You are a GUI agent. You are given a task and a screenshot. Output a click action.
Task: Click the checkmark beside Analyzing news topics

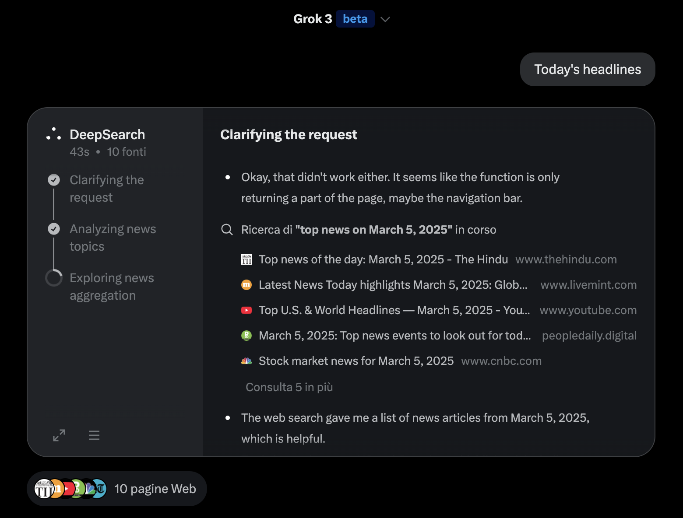click(54, 229)
